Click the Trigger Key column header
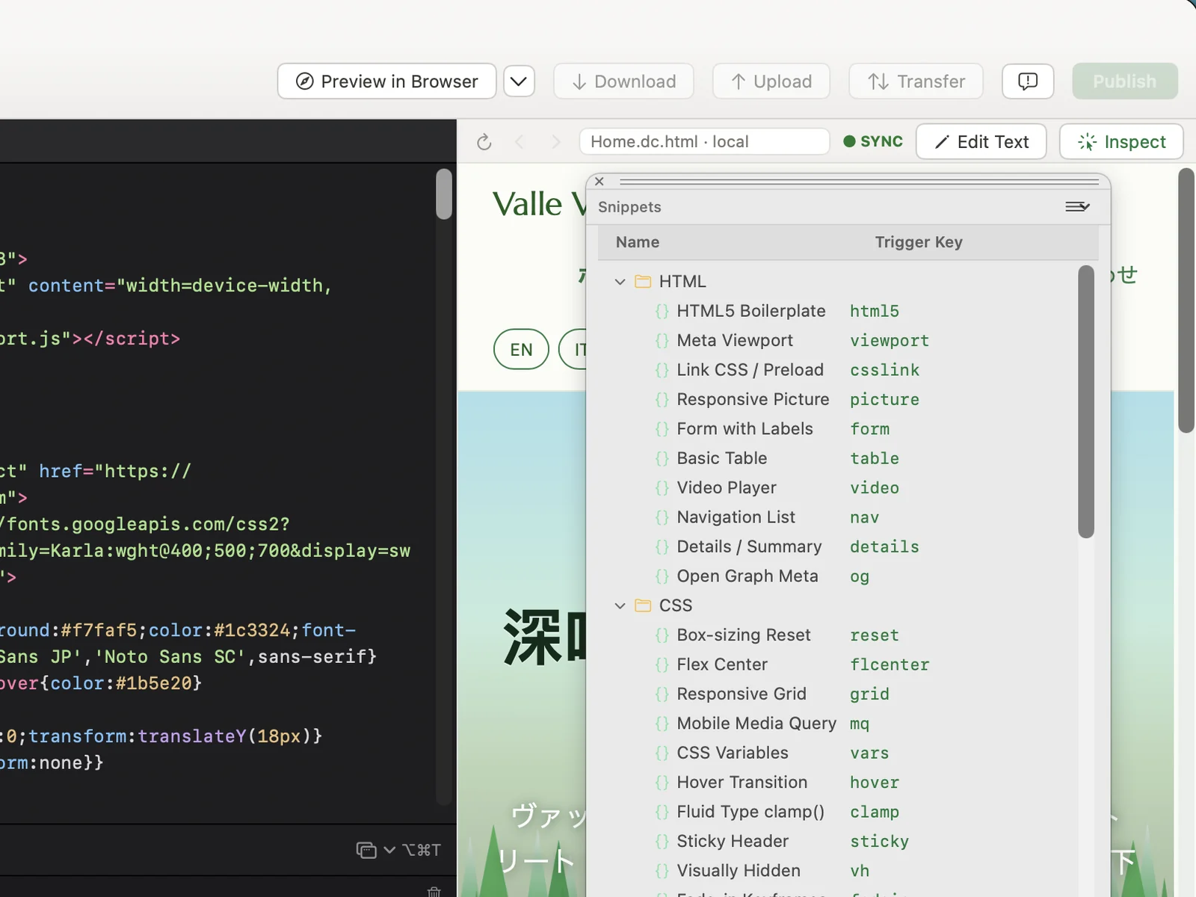Screen dimensions: 1196x897 [x=919, y=242]
